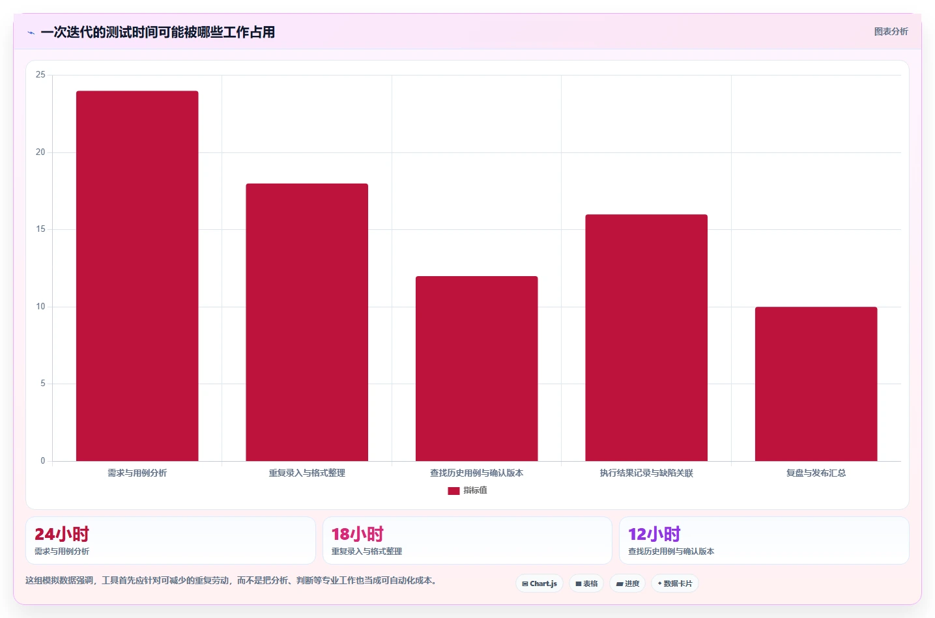This screenshot has height=618, width=935.
Task: Click the 重复录入与格式整理 caption under 18小时
Action: (367, 551)
